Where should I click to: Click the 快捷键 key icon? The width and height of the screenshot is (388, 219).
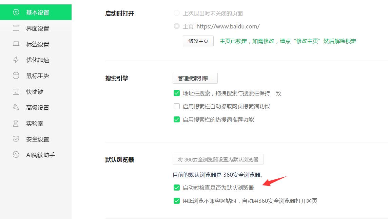(16, 92)
